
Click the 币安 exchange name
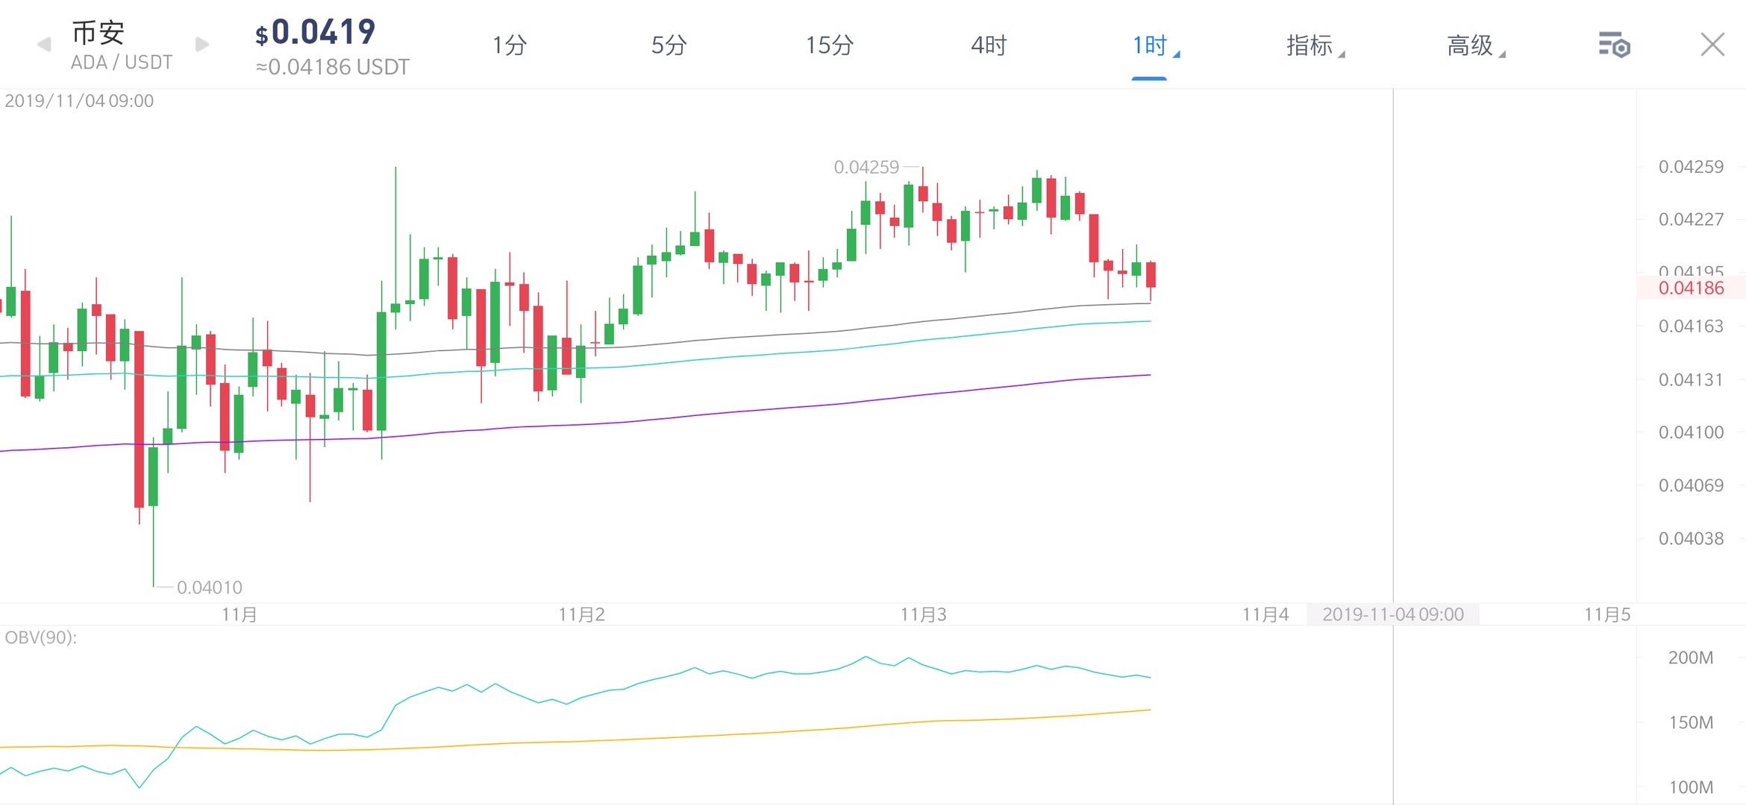(98, 32)
